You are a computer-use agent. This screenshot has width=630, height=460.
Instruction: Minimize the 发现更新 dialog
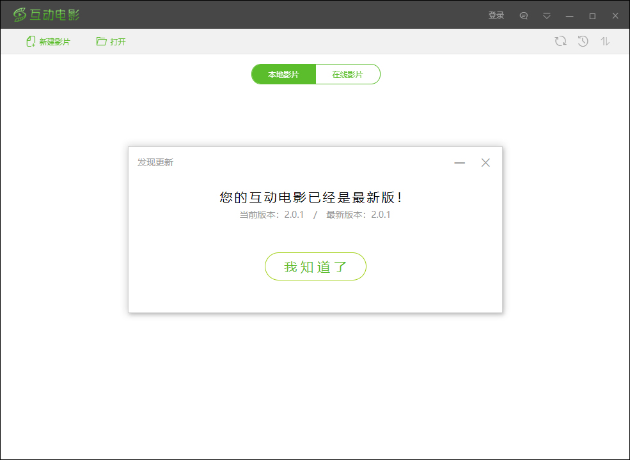(460, 162)
